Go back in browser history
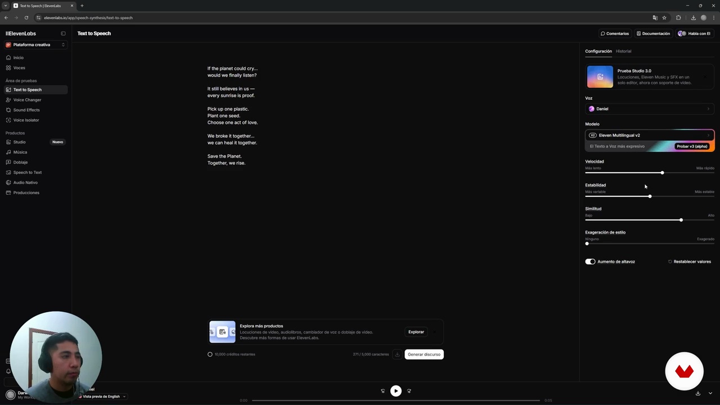This screenshot has height=405, width=720. pos(6,17)
